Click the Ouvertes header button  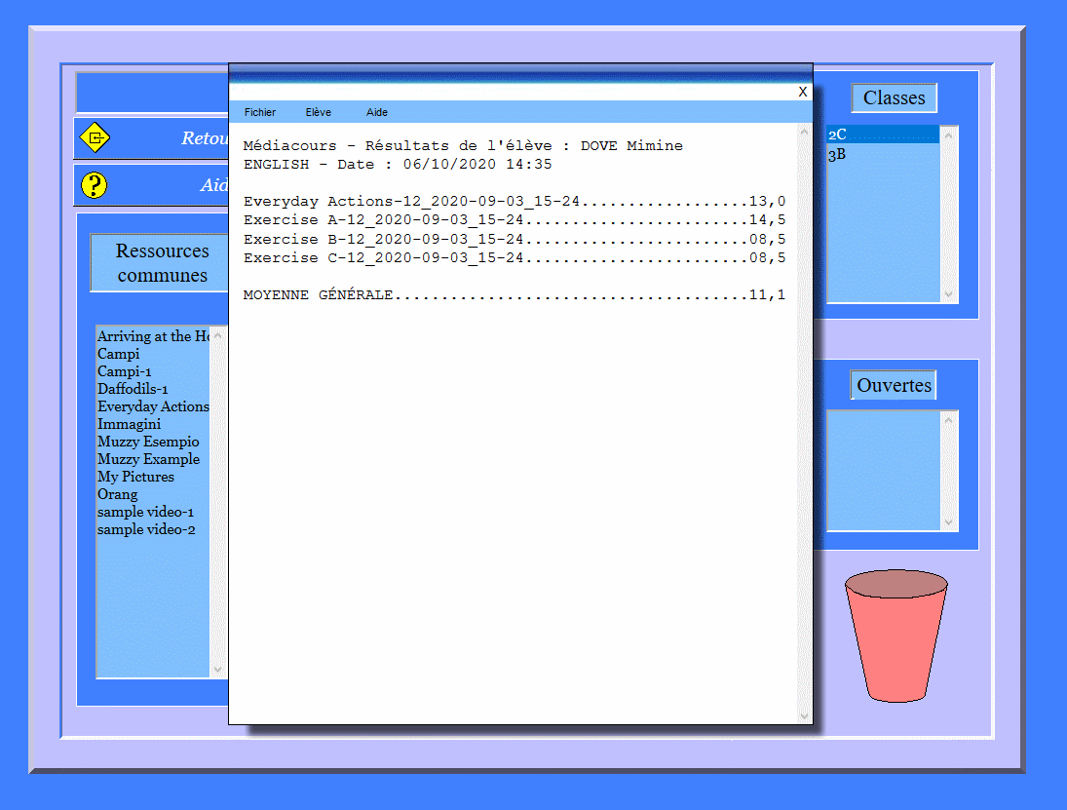894,385
